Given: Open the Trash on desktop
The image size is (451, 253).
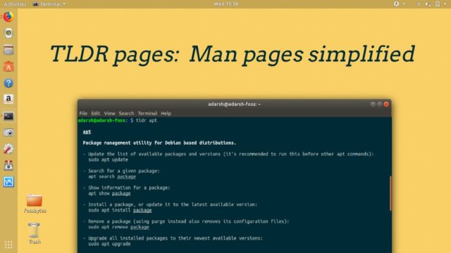Looking at the screenshot, I should (35, 233).
